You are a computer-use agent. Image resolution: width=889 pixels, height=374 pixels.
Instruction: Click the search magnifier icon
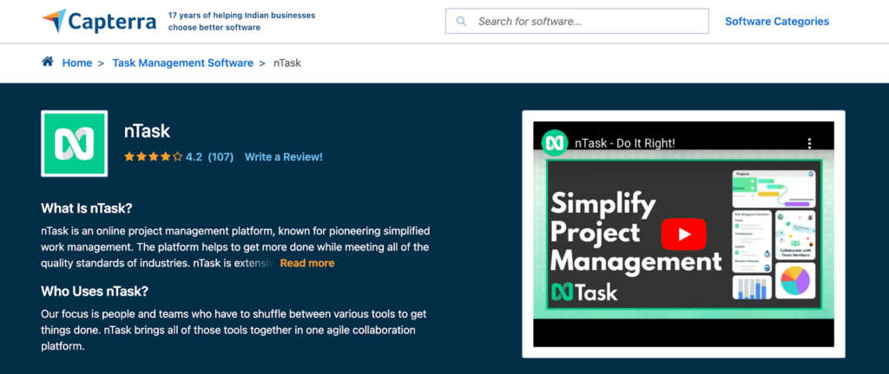462,22
